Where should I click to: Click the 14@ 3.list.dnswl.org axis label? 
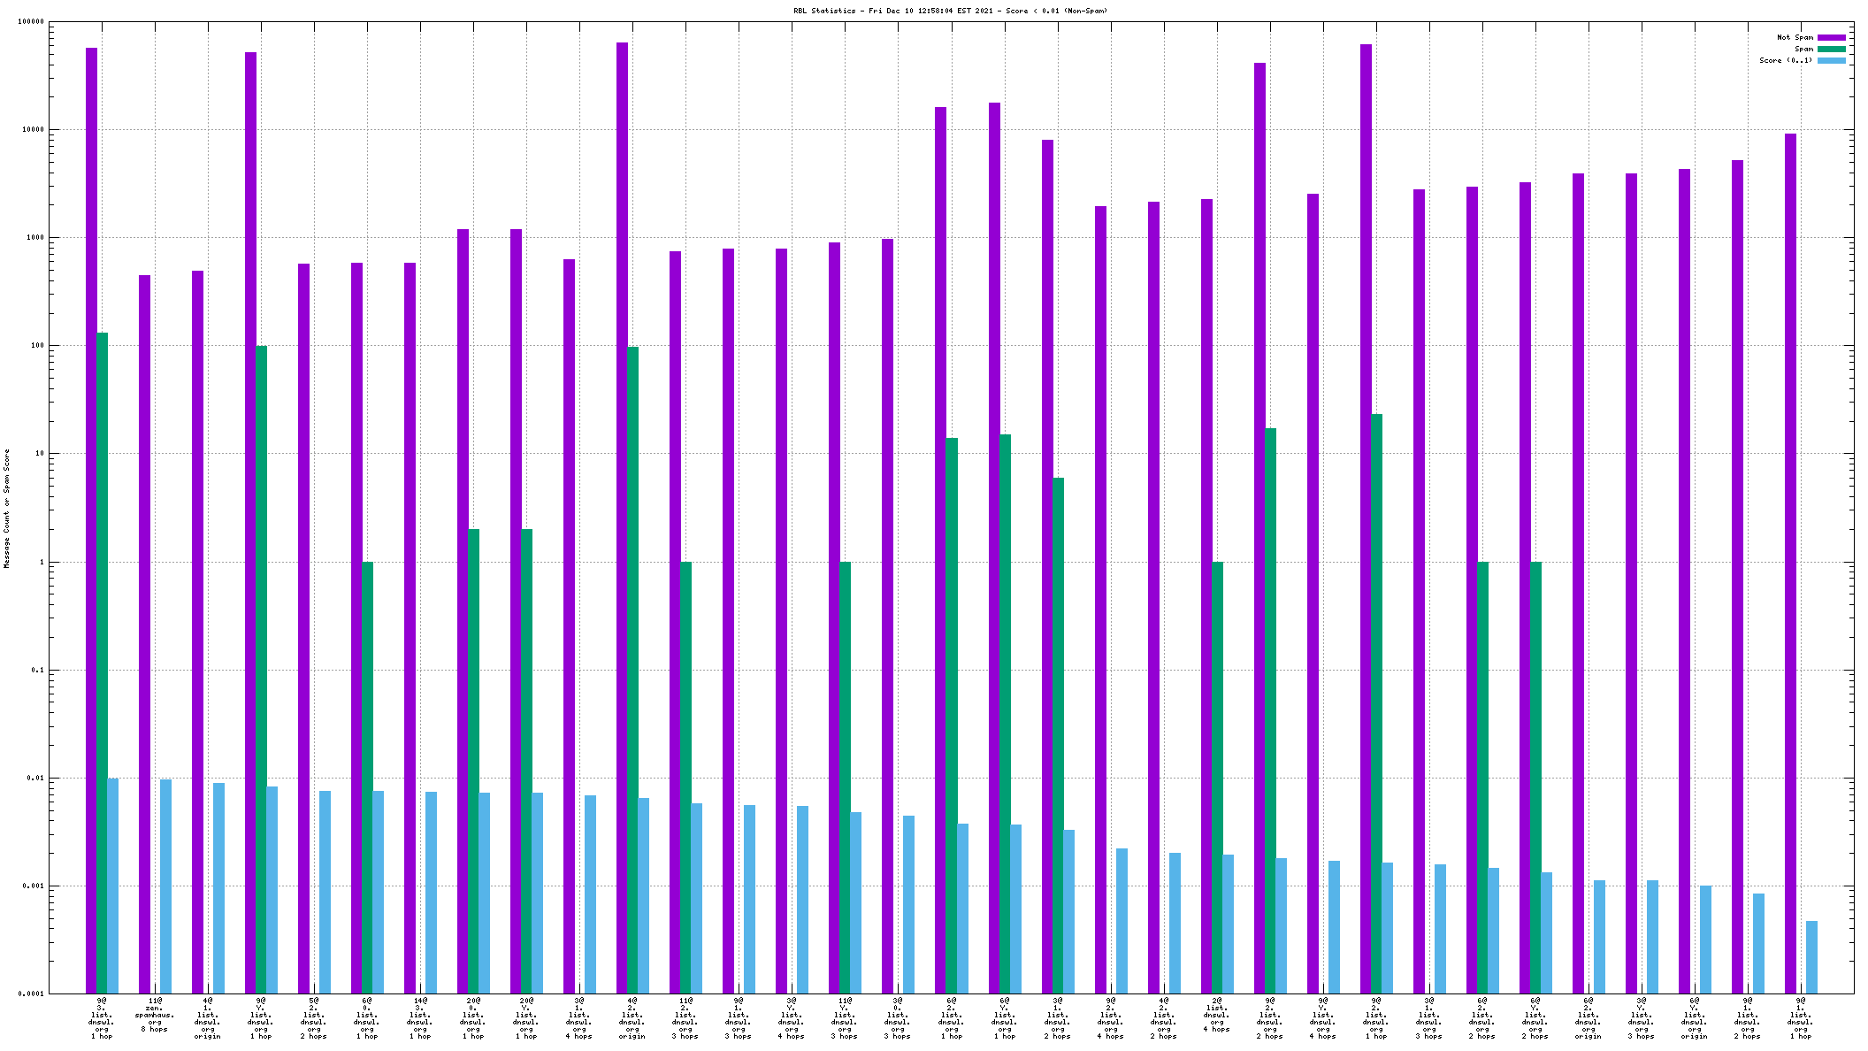click(x=420, y=1018)
